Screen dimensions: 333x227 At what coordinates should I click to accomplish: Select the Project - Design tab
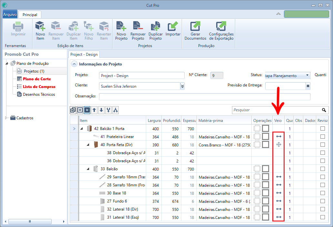pyautogui.click(x=84, y=54)
